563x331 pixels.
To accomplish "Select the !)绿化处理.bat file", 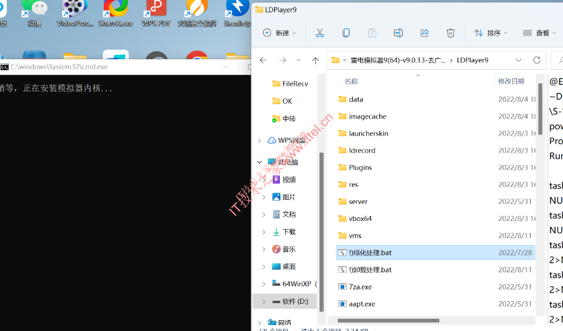I will (x=436, y=253).
